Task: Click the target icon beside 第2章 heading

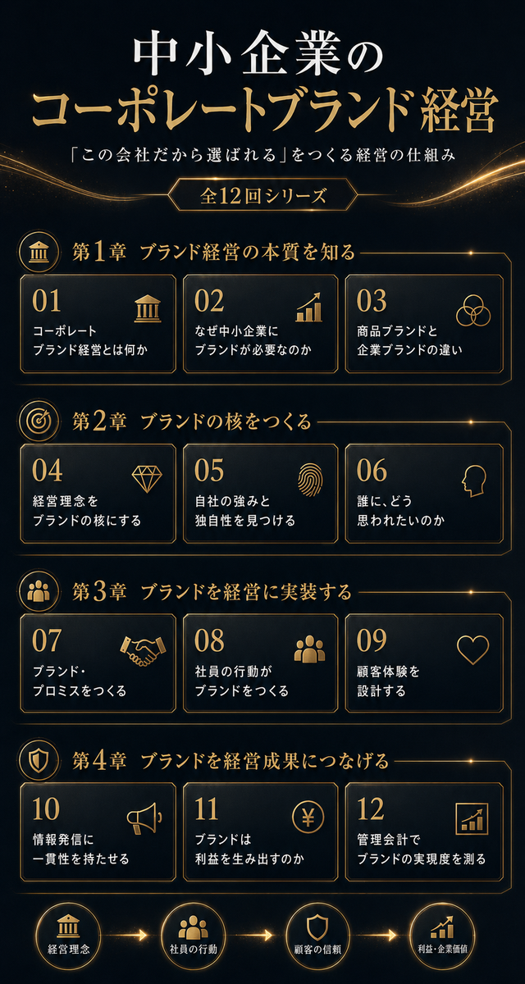Action: click(39, 421)
